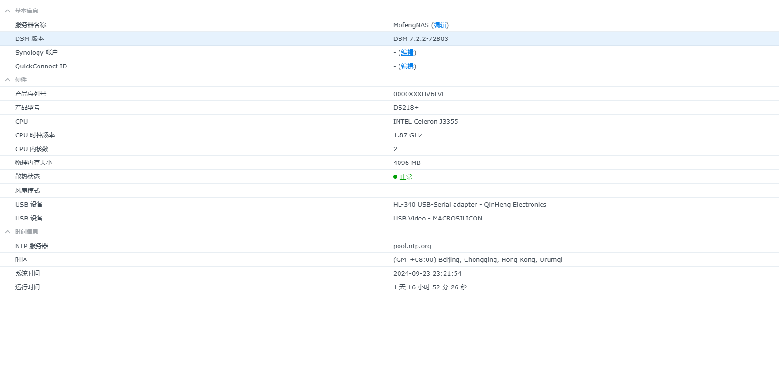Select the DSM 版本 row

(x=29, y=39)
